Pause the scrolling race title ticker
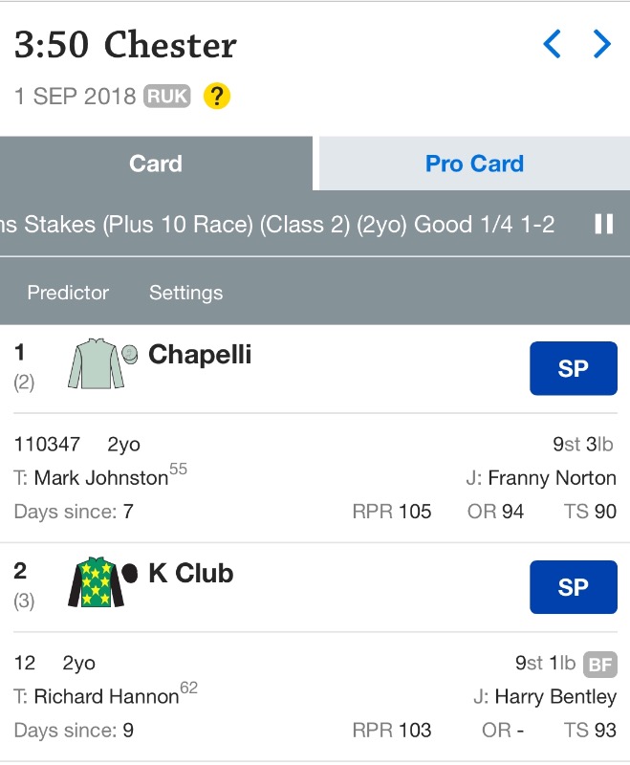This screenshot has height=765, width=630. 603,224
